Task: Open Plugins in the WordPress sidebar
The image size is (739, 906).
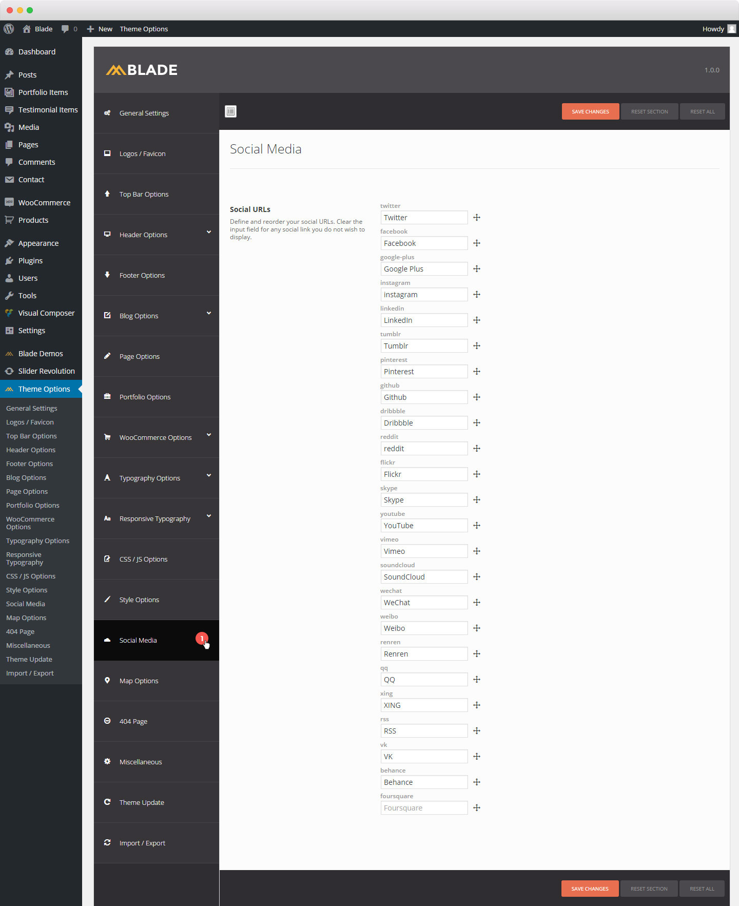Action: 30,261
